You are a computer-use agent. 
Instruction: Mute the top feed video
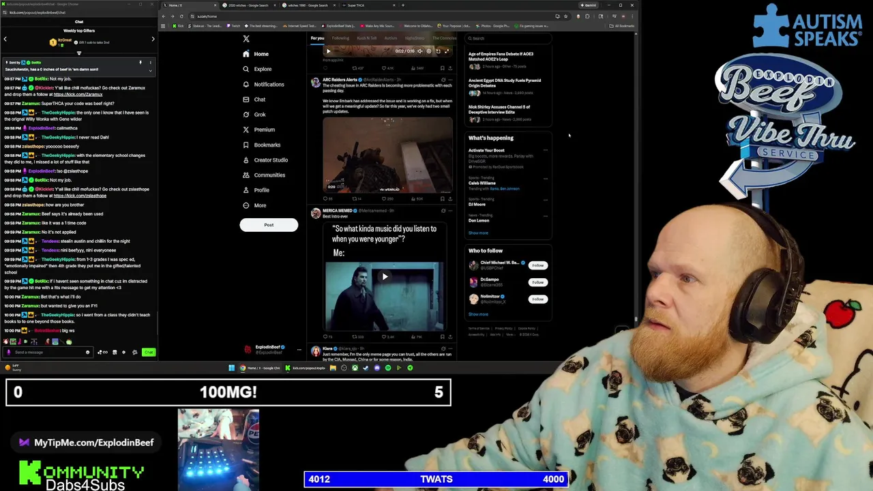coord(419,51)
